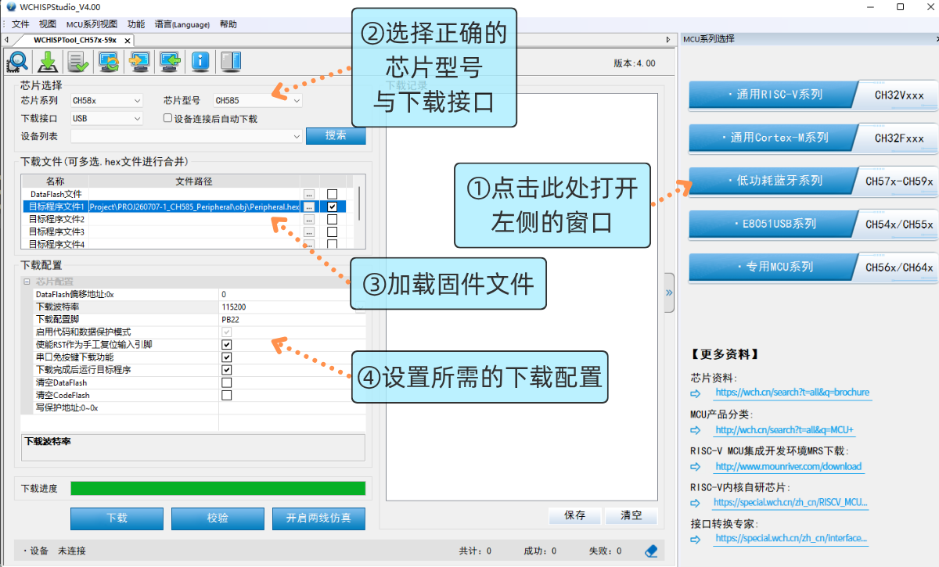Click the monitor with refresh arrows toolbar icon
939x567 pixels.
coord(109,61)
